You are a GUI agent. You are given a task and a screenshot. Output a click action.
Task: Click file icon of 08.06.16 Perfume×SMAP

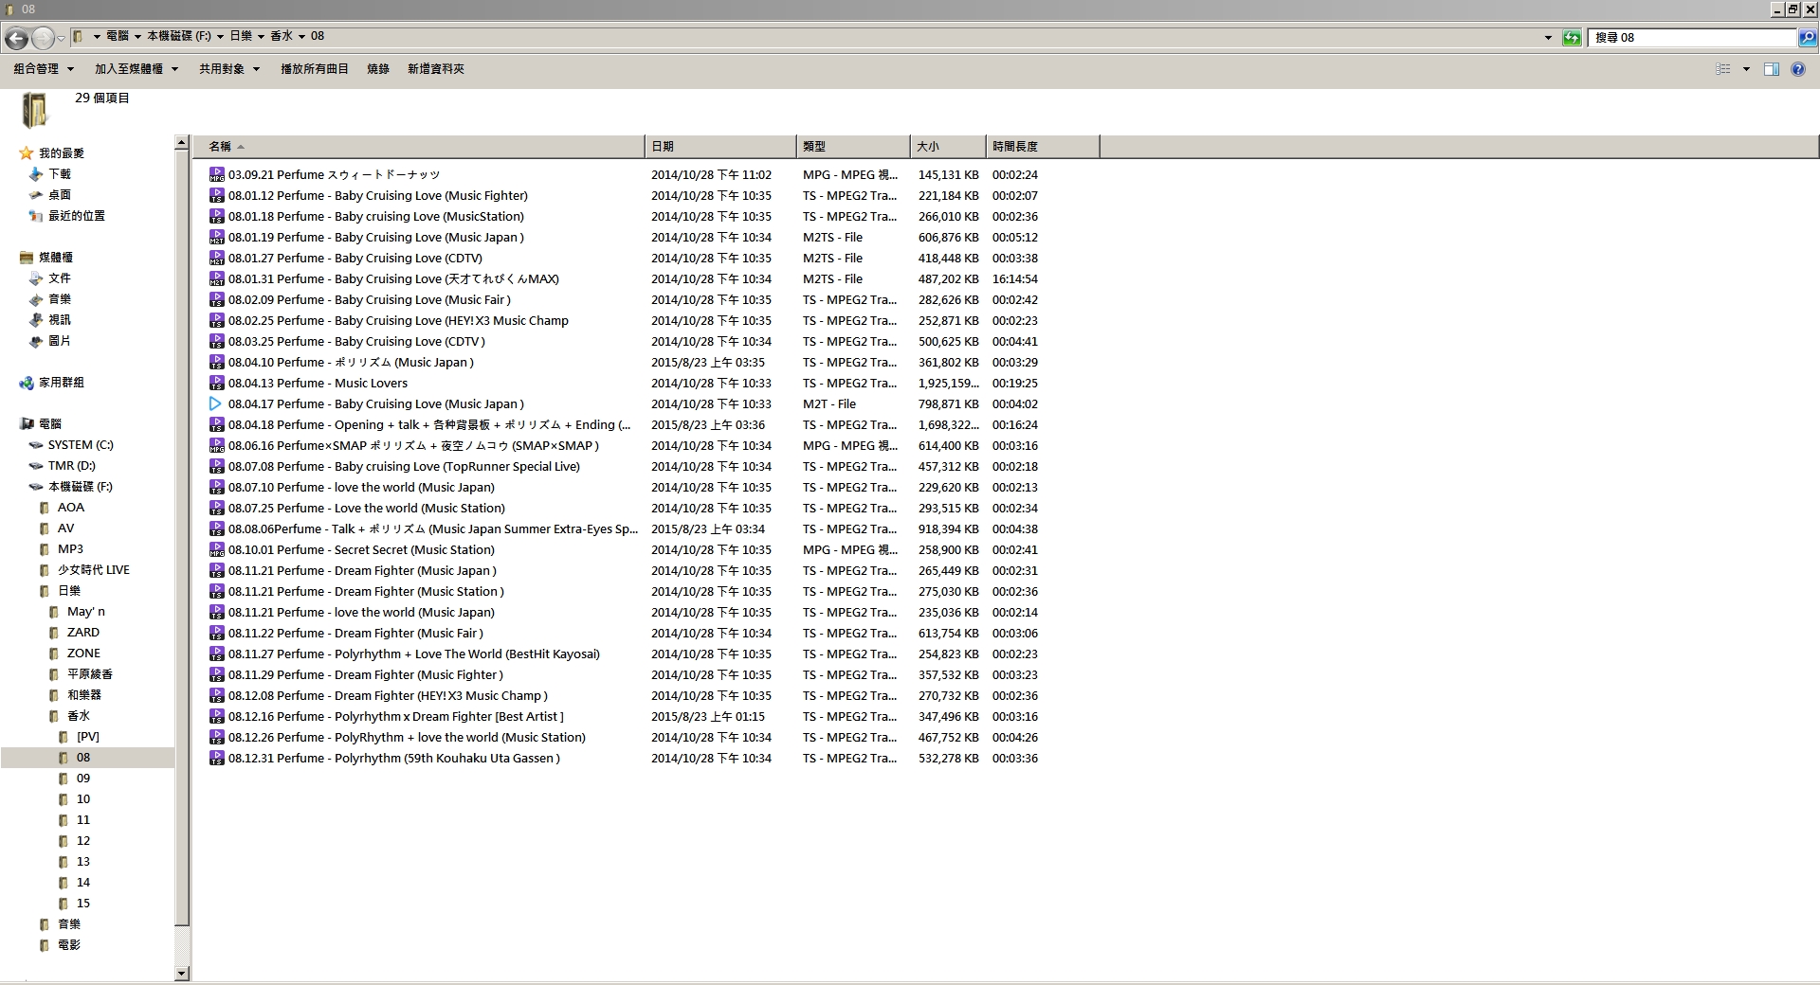click(x=216, y=445)
